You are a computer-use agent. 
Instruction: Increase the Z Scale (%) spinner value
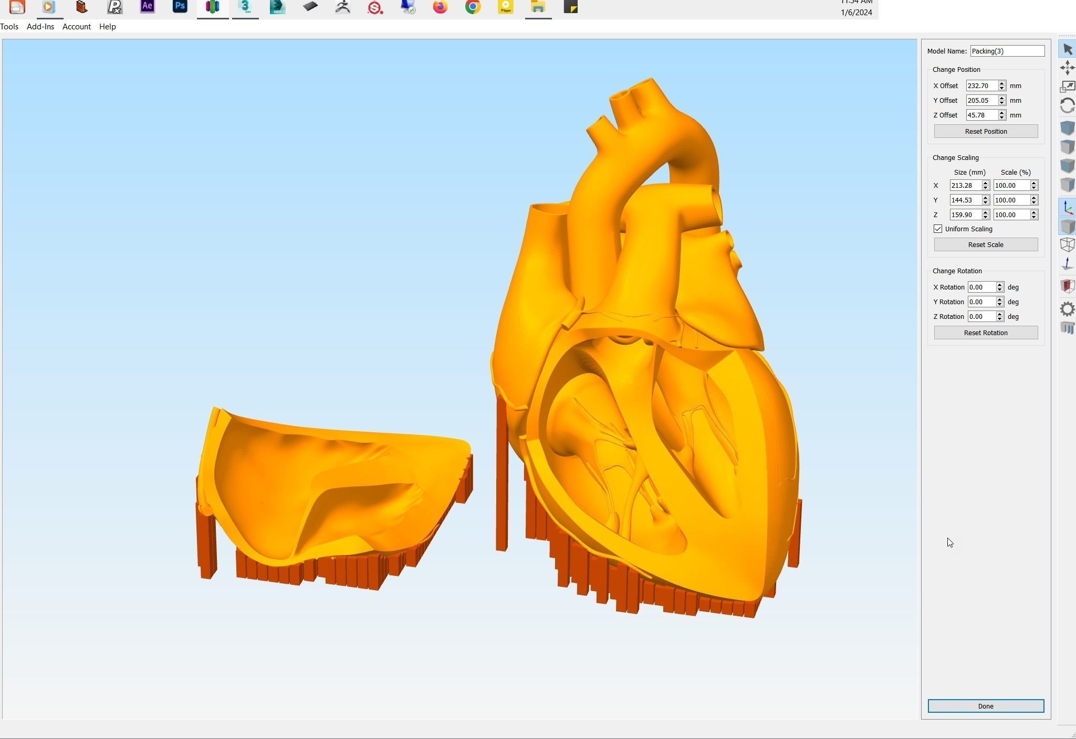click(1034, 212)
